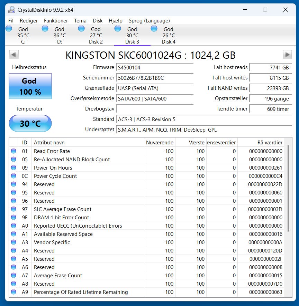Viewport: 299px width, 306px height.
Task: Click status dot for Power-On Hours row
Action: coord(13,168)
